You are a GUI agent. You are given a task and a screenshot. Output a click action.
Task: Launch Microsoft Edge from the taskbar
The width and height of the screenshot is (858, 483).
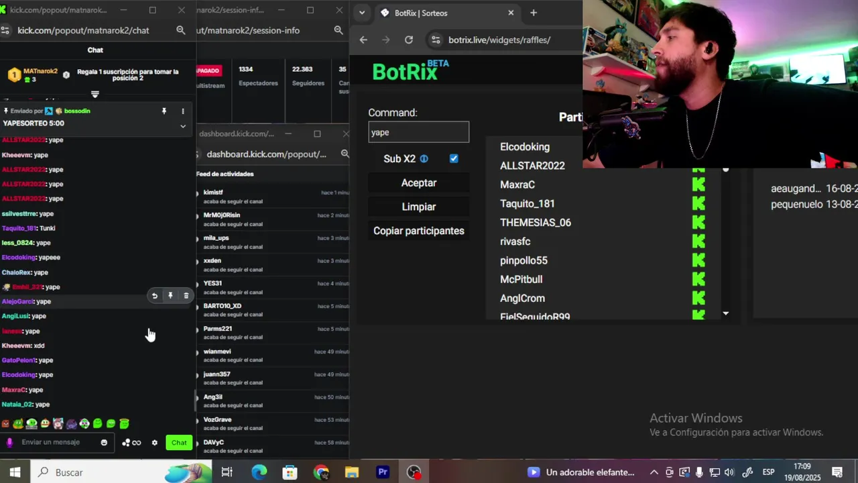coord(259,472)
